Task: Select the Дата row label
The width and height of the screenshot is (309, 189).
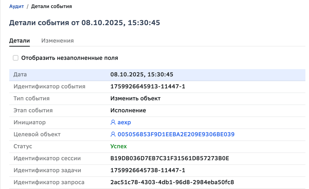Action: pos(20,74)
